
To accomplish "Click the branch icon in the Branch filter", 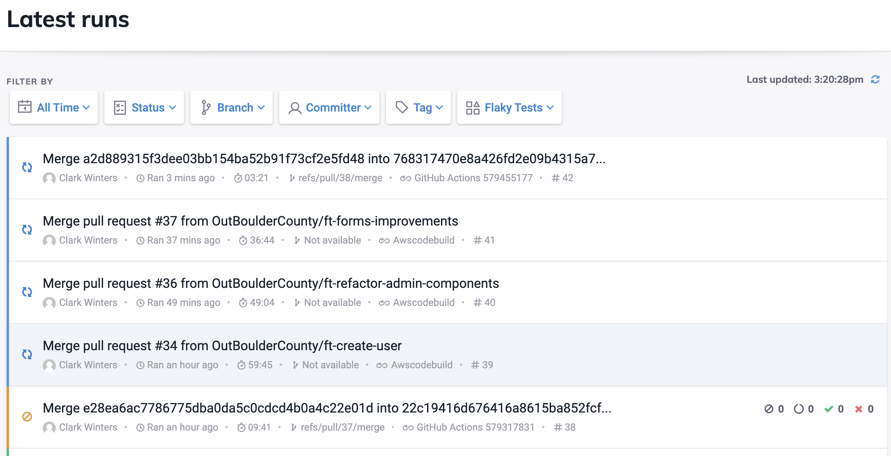I will click(x=206, y=107).
